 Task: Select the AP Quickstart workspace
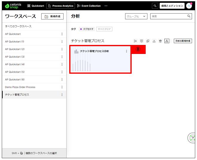[34, 34]
